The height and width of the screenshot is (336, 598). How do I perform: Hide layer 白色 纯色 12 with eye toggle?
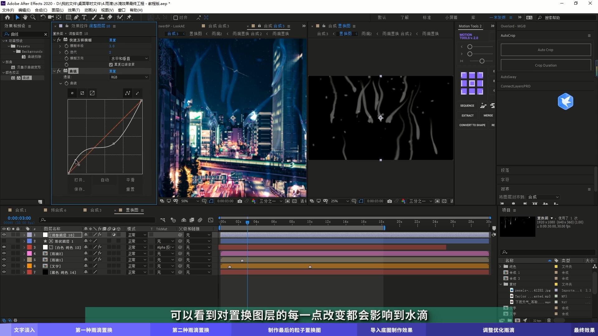(4, 247)
